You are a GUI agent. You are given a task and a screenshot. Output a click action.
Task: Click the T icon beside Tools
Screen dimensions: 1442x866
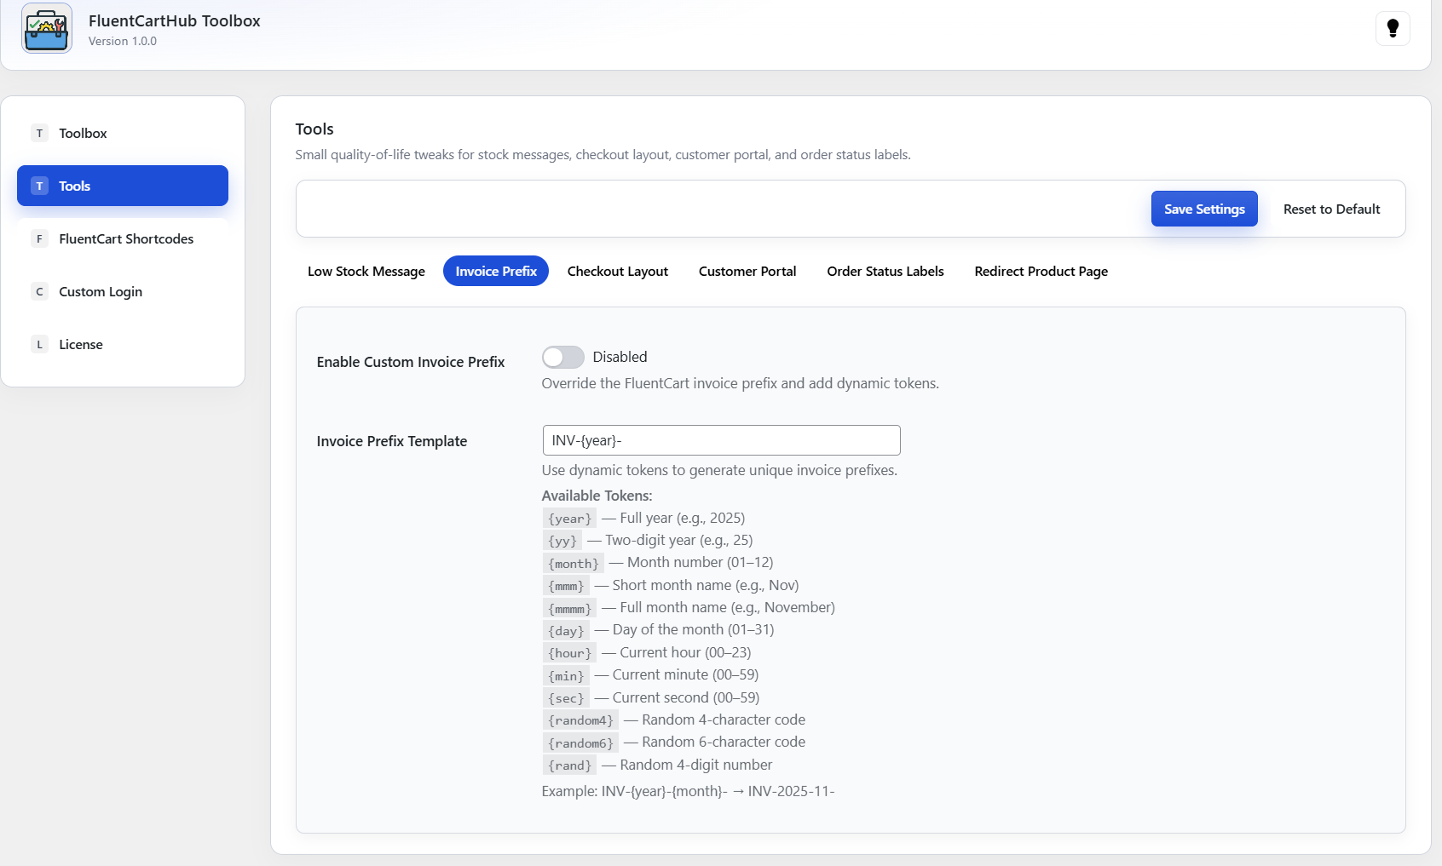tap(39, 186)
